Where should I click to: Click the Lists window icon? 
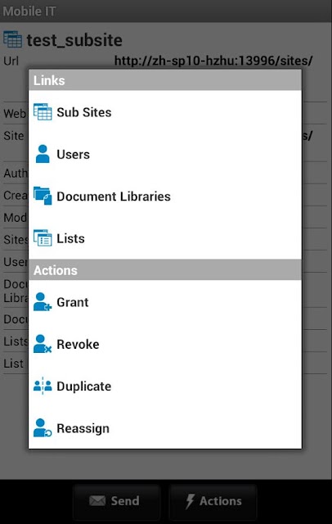pos(43,238)
